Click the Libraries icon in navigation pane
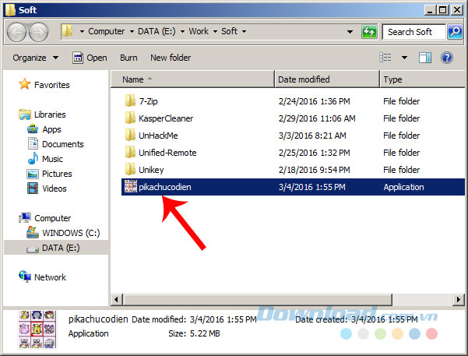Image resolution: width=468 pixels, height=356 pixels. tap(25, 114)
